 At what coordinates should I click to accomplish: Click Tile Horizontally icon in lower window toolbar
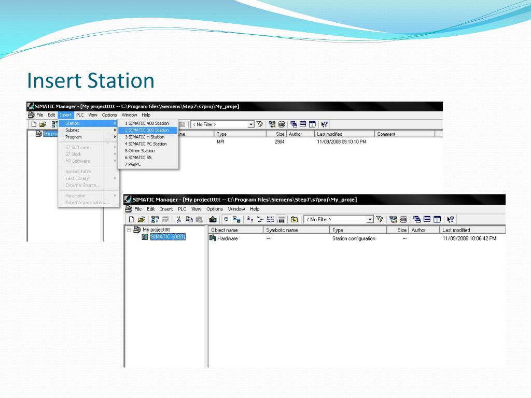click(x=427, y=219)
